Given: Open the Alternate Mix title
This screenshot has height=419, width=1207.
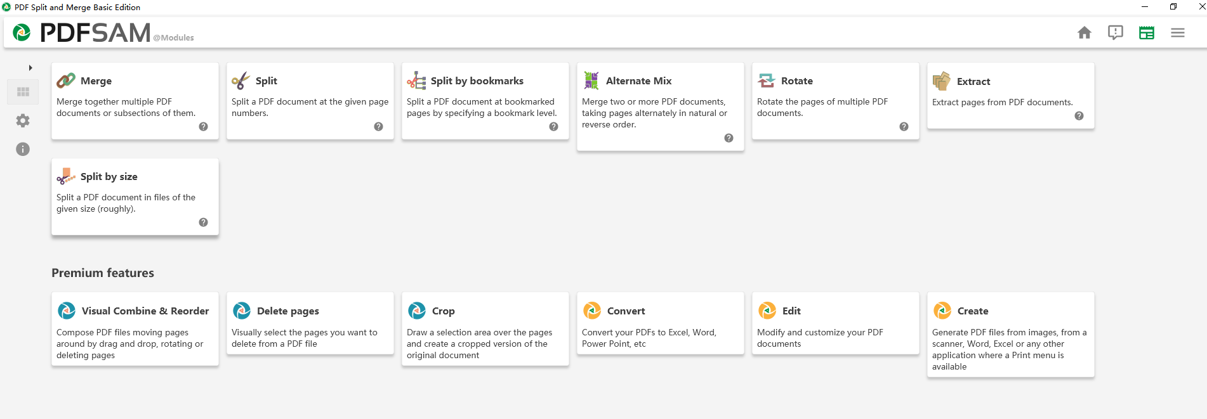Looking at the screenshot, I should [638, 81].
